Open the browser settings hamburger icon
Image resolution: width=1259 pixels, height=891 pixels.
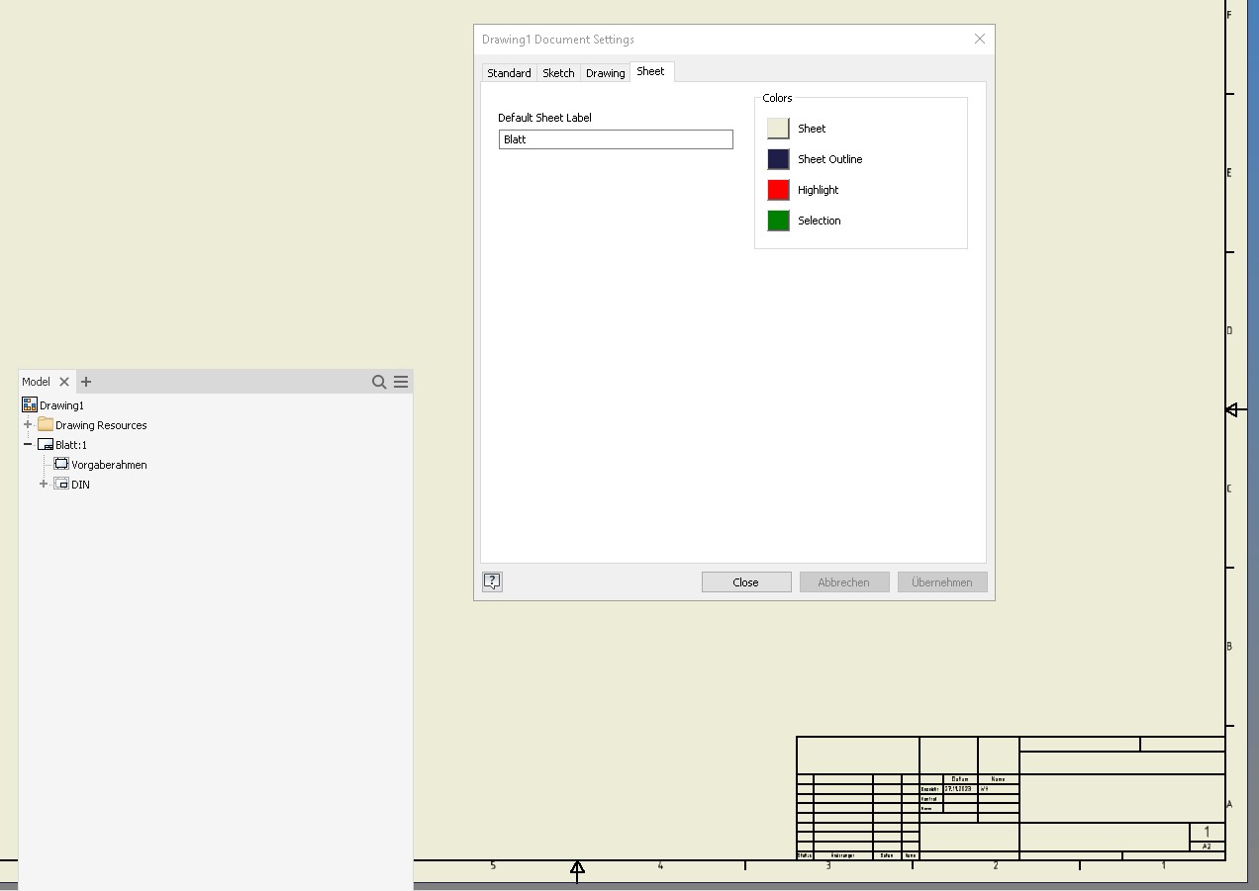pos(400,382)
